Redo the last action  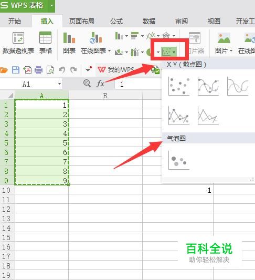73,70
